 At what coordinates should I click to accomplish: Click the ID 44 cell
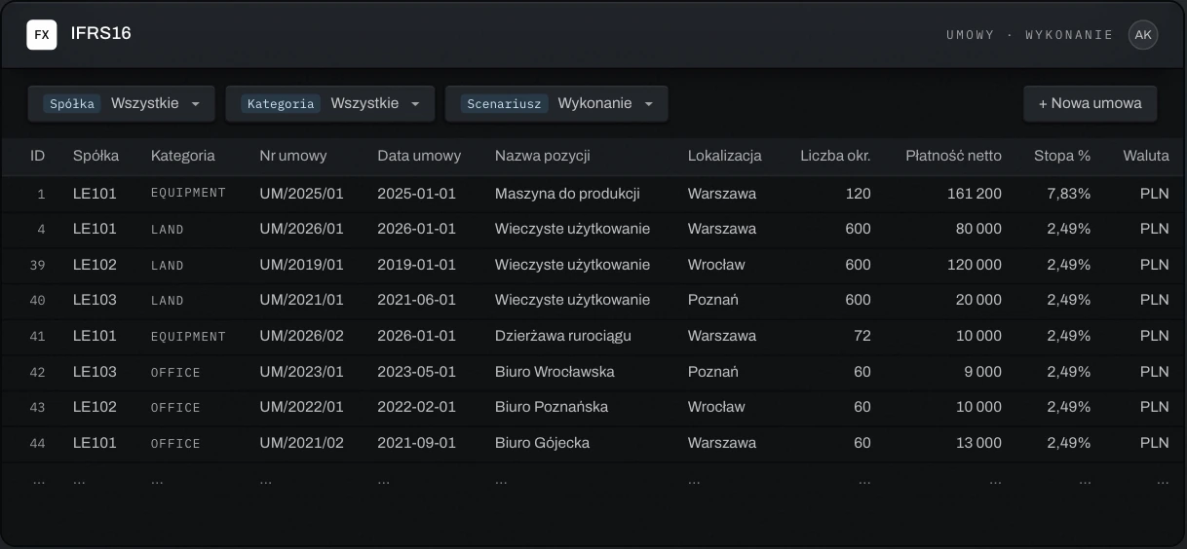point(38,443)
